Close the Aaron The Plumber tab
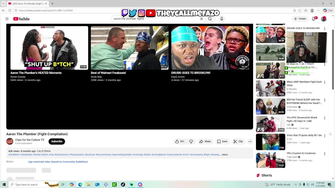The image size is (335, 188). [x=46, y=3]
